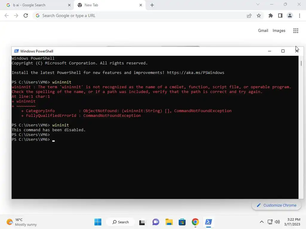
Task: Close the New Tab tab
Action: coord(141,5)
